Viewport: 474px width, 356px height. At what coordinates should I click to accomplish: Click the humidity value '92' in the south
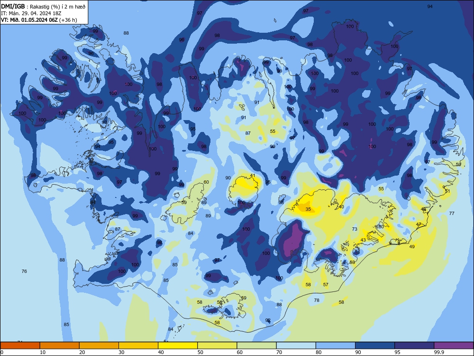(x=268, y=320)
